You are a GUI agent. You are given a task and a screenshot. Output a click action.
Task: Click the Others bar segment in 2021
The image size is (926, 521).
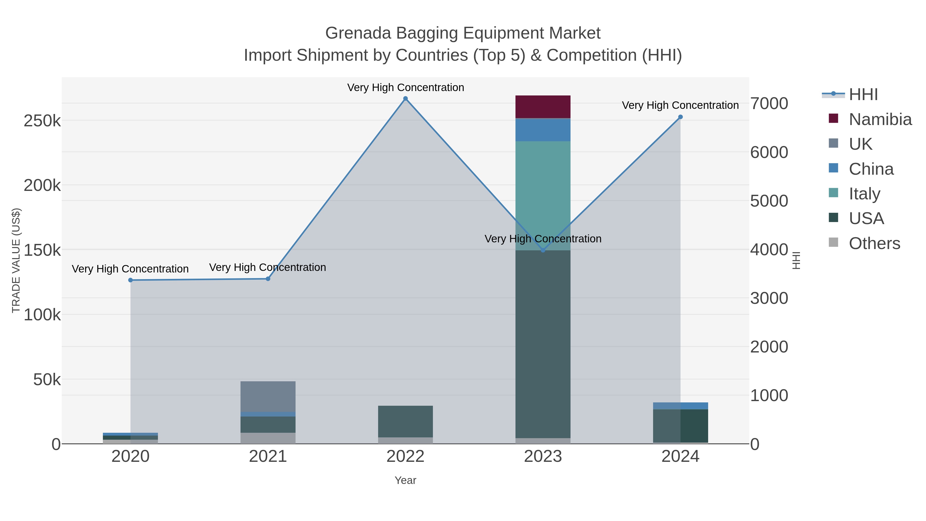tap(268, 438)
